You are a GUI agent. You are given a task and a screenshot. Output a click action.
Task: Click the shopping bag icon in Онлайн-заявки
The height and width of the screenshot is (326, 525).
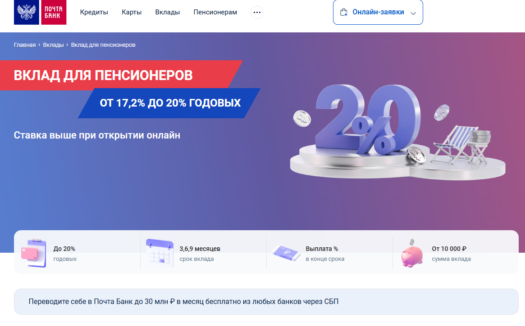pyautogui.click(x=343, y=12)
